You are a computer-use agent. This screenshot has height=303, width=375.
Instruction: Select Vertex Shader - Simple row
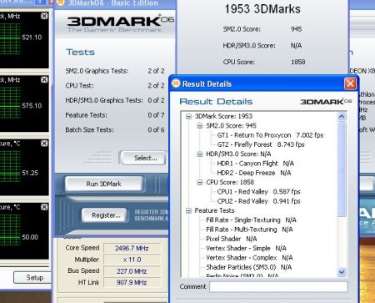coord(246,248)
